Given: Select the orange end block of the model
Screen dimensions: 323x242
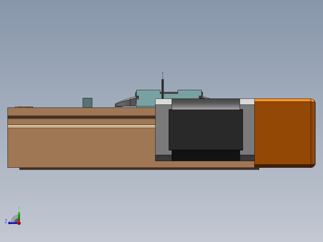Looking at the screenshot, I should 285,133.
